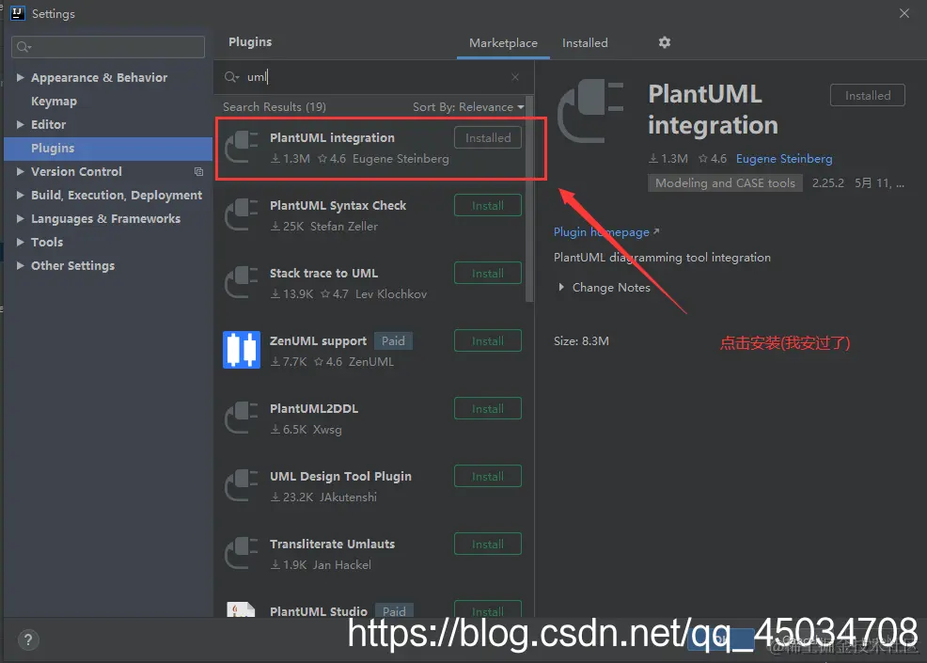
Task: Install ZenUML support plugin
Action: coord(488,341)
